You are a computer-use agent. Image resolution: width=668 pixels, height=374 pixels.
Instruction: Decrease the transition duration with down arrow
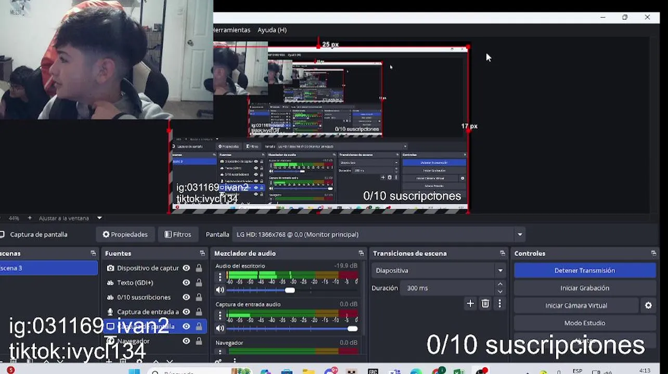click(x=500, y=291)
